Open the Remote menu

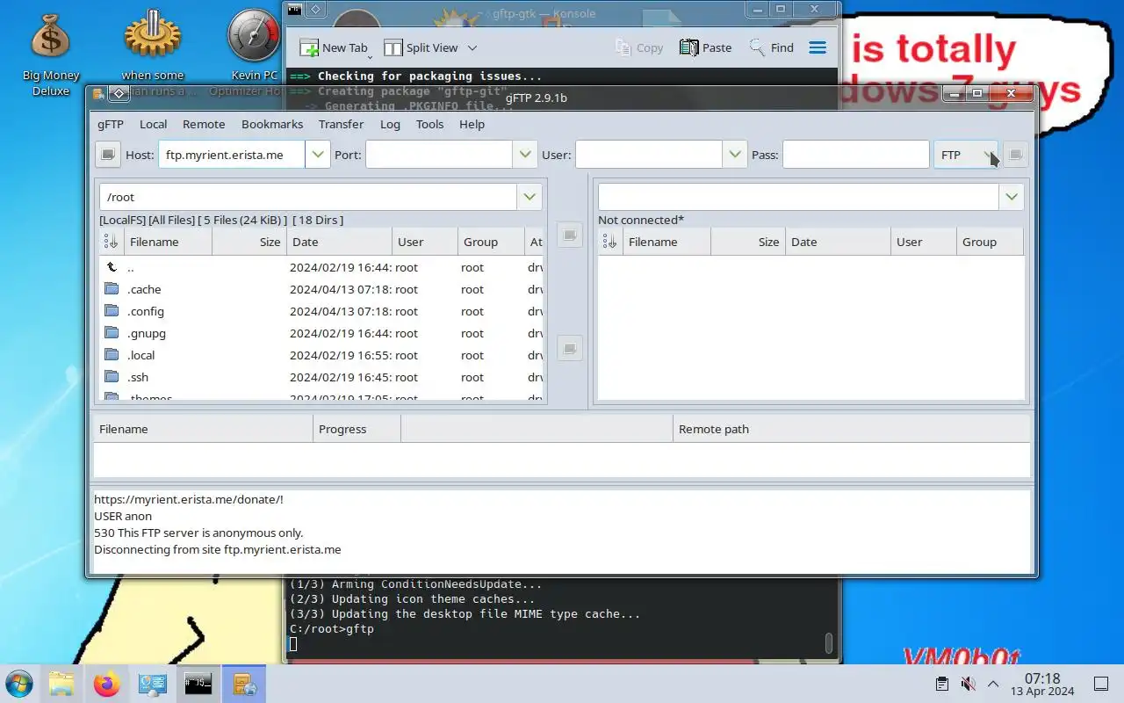204,124
